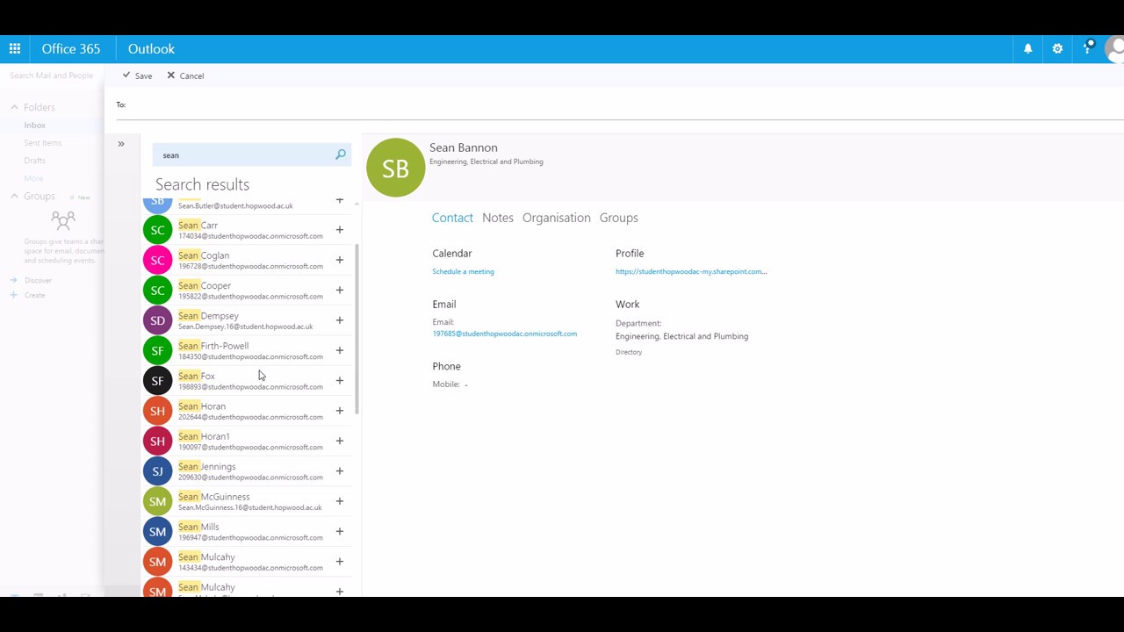Screen dimensions: 1124x632
Task: Switch to the Contact tab
Action: point(452,218)
